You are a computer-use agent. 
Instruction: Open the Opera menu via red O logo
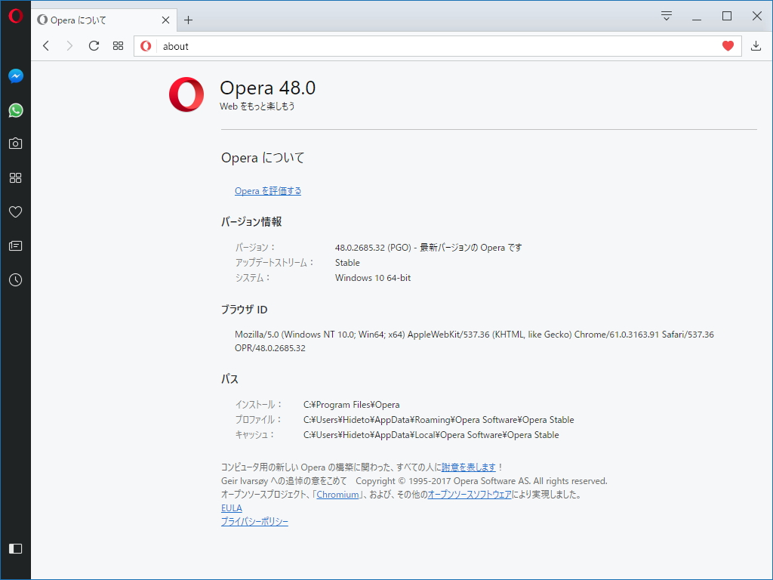(15, 15)
